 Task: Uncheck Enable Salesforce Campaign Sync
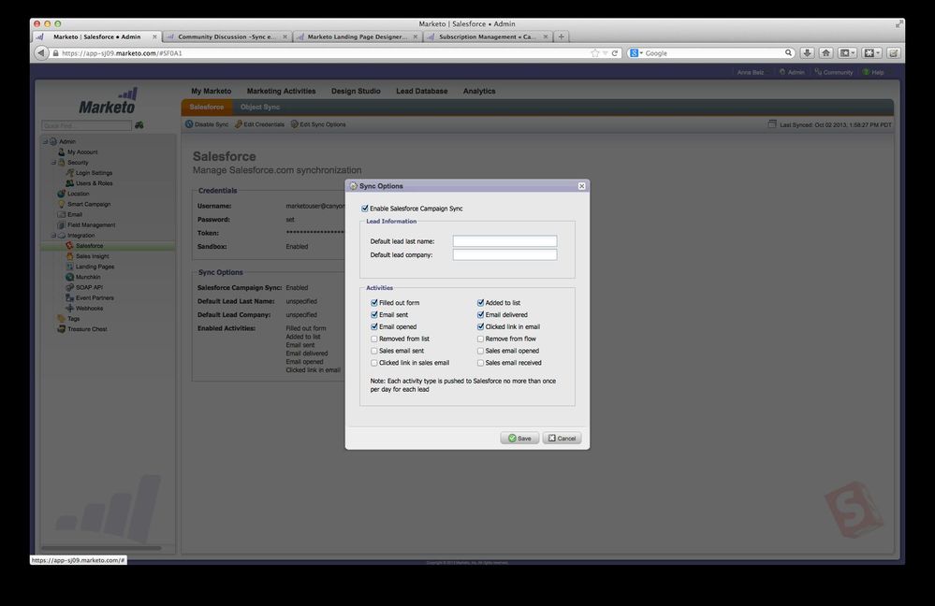pyautogui.click(x=365, y=209)
